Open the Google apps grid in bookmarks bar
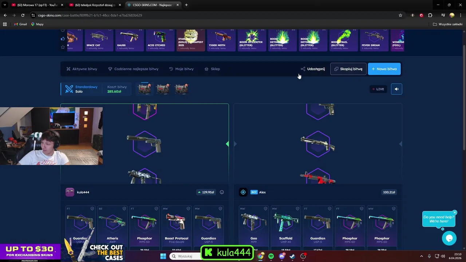This screenshot has height=262, width=466. (5, 24)
